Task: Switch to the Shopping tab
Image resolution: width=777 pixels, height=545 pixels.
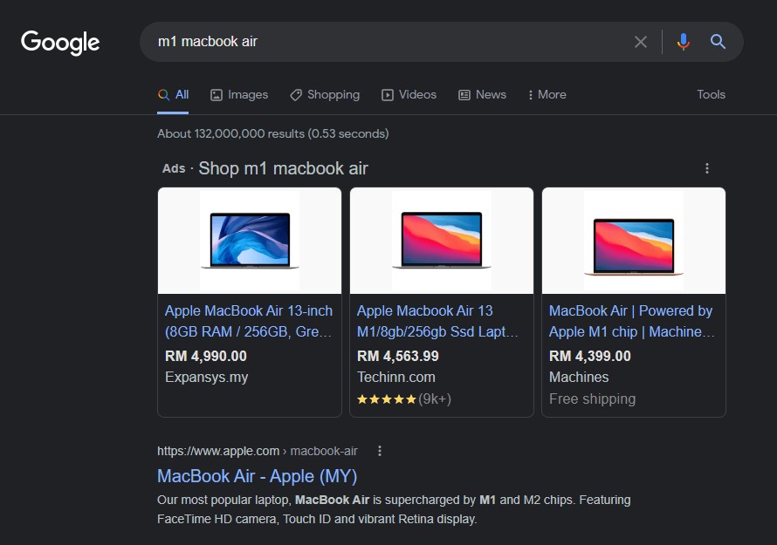Action: pyautogui.click(x=325, y=94)
